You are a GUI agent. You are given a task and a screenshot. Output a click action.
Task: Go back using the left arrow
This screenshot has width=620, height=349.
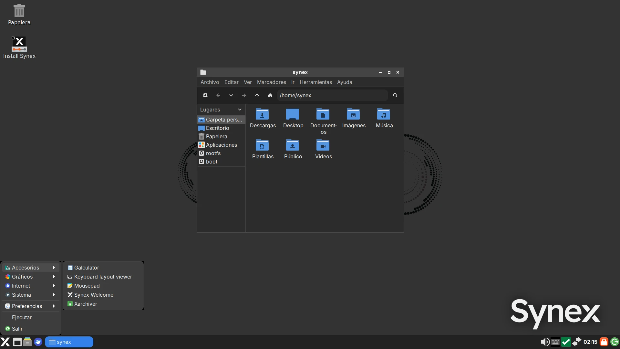218,95
